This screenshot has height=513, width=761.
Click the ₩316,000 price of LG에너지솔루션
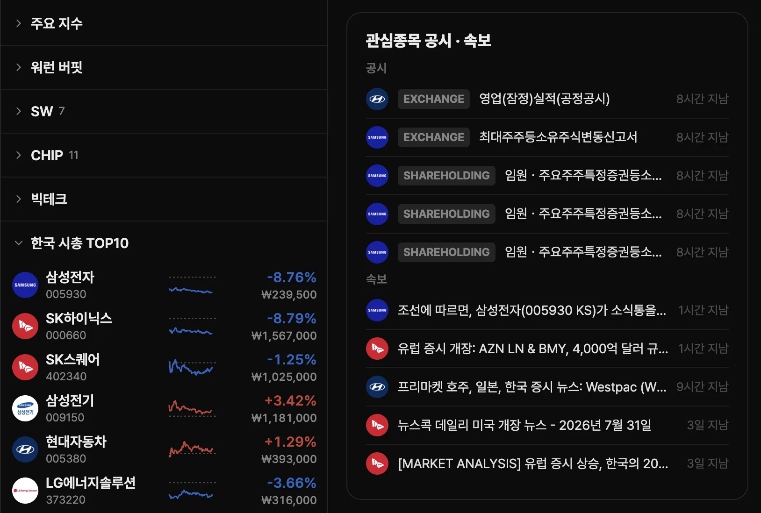tap(289, 500)
